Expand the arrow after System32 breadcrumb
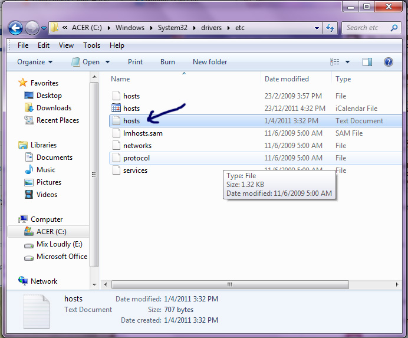The image size is (408, 338). pos(194,28)
